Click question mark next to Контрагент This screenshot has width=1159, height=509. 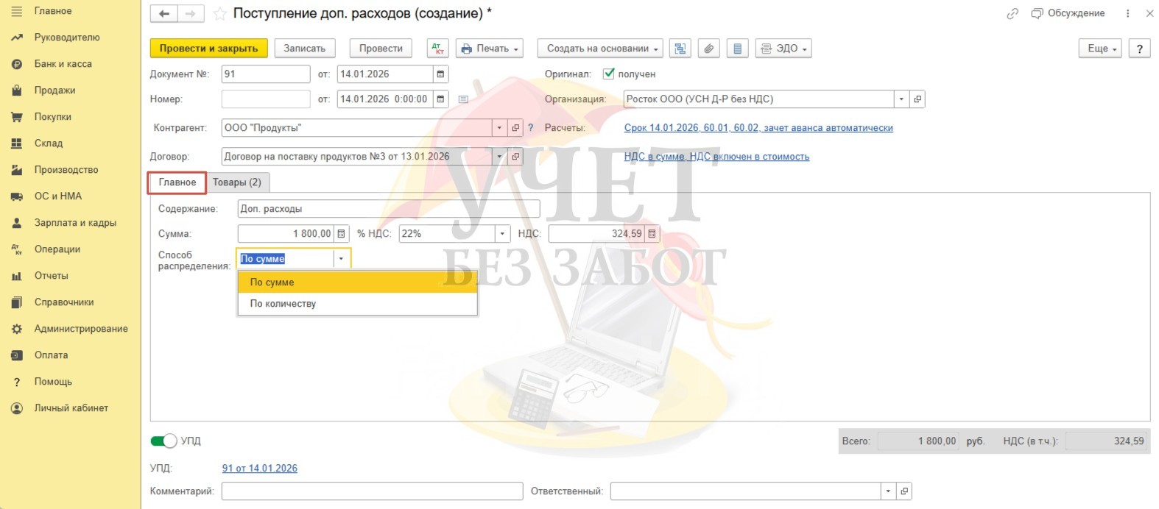[530, 128]
